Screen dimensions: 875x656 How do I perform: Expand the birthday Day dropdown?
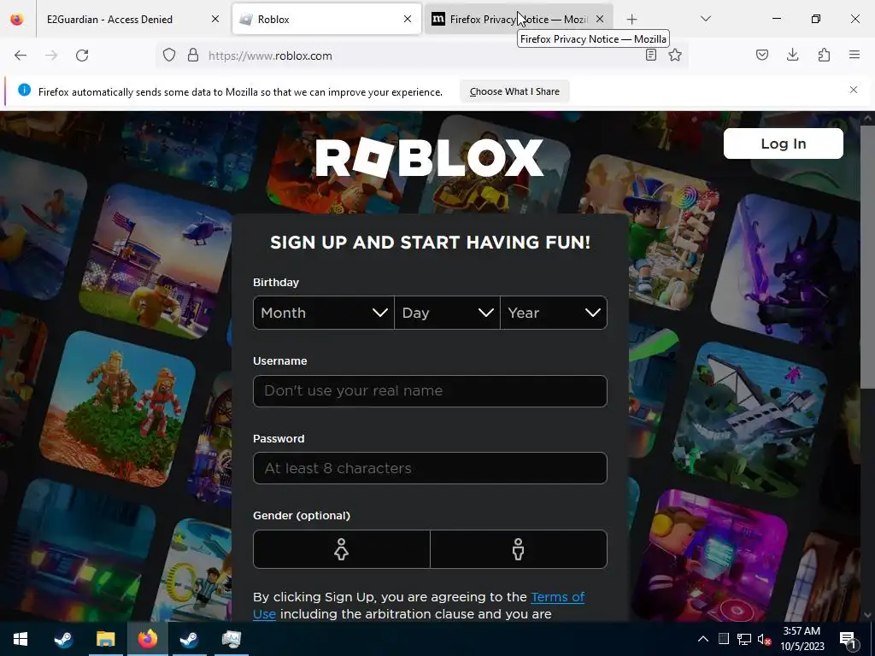(x=447, y=313)
